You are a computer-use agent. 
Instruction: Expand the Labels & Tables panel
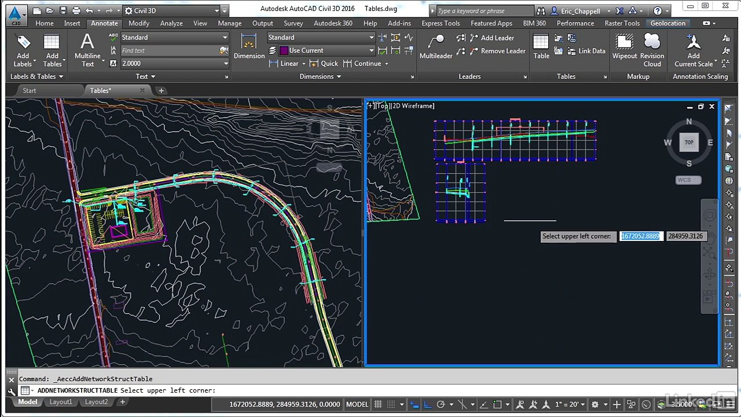(36, 76)
